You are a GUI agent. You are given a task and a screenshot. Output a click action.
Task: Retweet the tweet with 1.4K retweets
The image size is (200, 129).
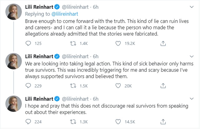[73, 44]
